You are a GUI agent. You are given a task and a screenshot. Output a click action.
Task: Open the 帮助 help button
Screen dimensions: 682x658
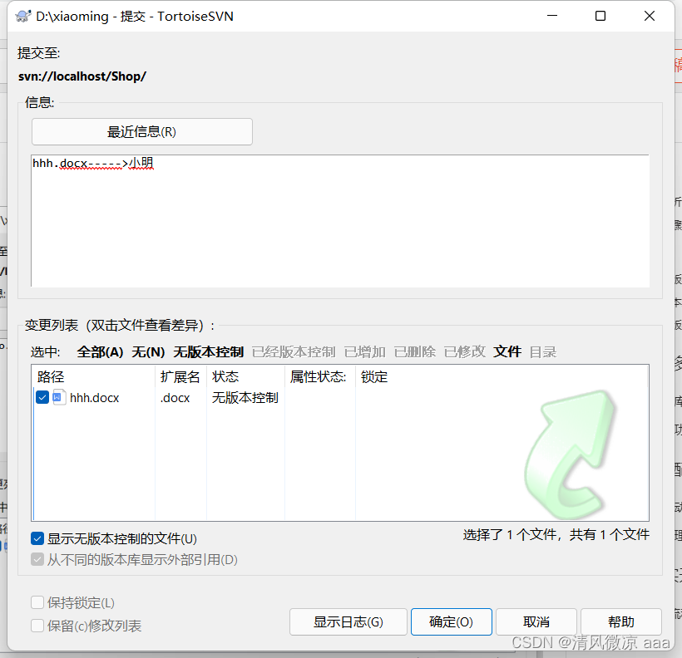[x=621, y=622]
